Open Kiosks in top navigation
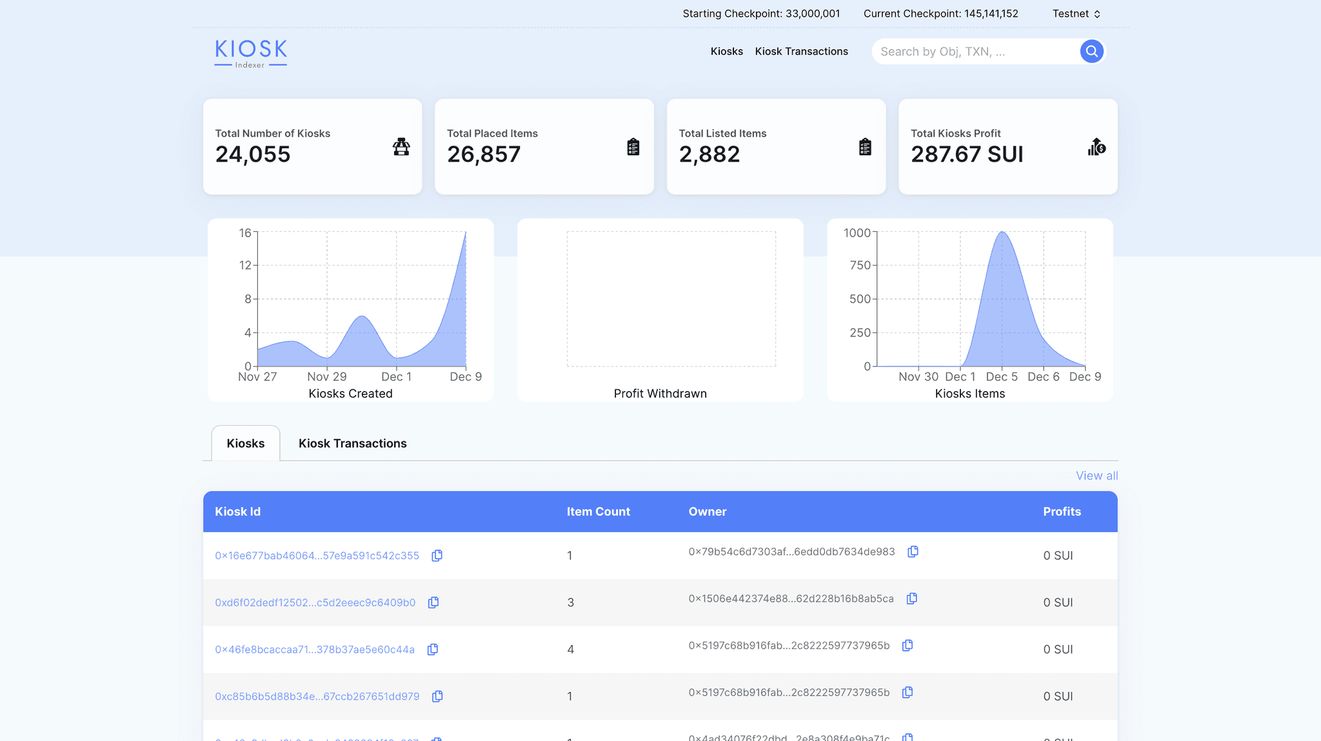The height and width of the screenshot is (741, 1321). (x=726, y=52)
